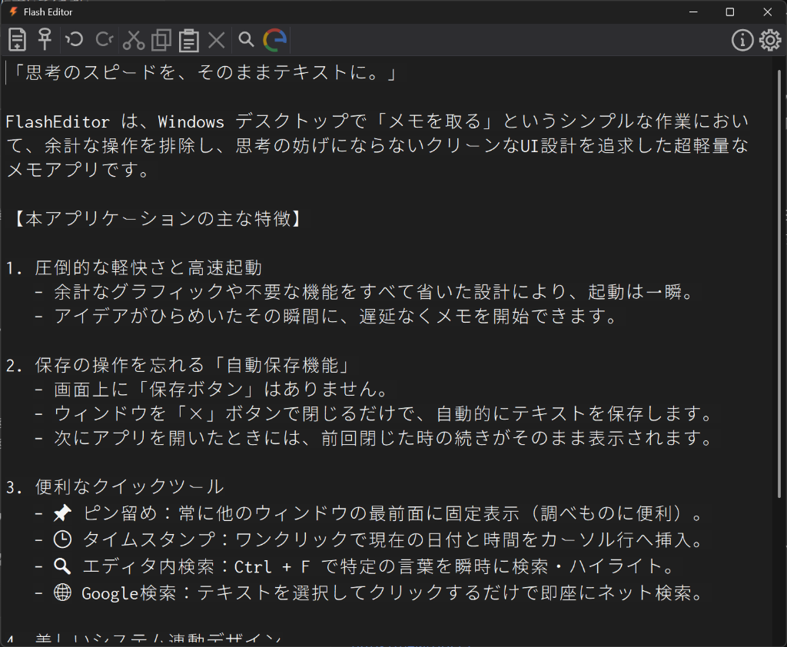Open the app info dialog
The width and height of the screenshot is (787, 647).
click(742, 40)
